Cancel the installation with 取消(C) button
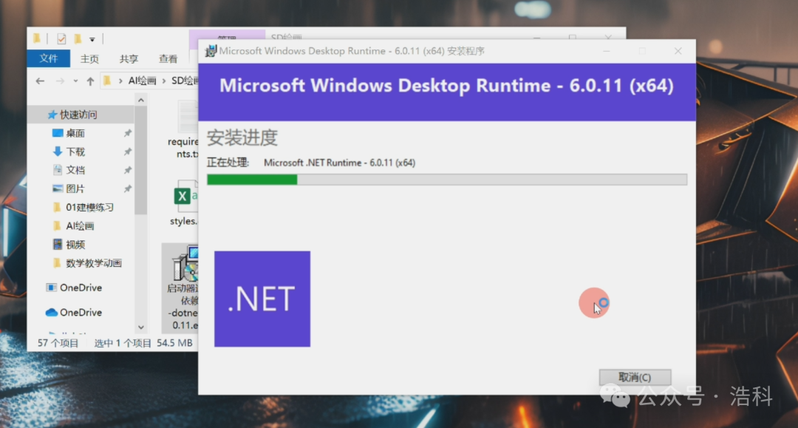 click(x=635, y=377)
